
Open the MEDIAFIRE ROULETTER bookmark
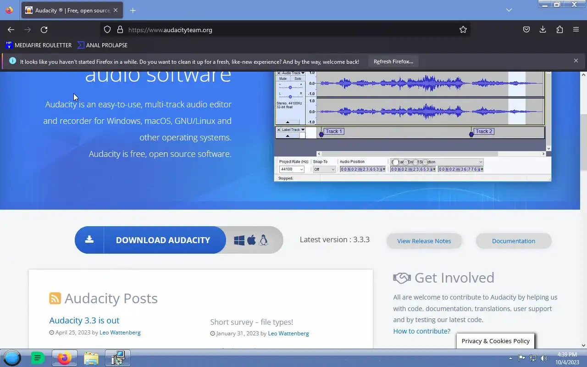(x=39, y=45)
